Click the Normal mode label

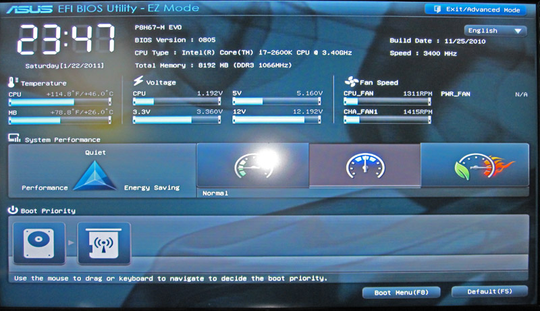pos(215,194)
